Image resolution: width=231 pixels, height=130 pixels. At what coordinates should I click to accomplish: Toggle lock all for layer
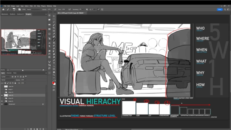point(15,83)
